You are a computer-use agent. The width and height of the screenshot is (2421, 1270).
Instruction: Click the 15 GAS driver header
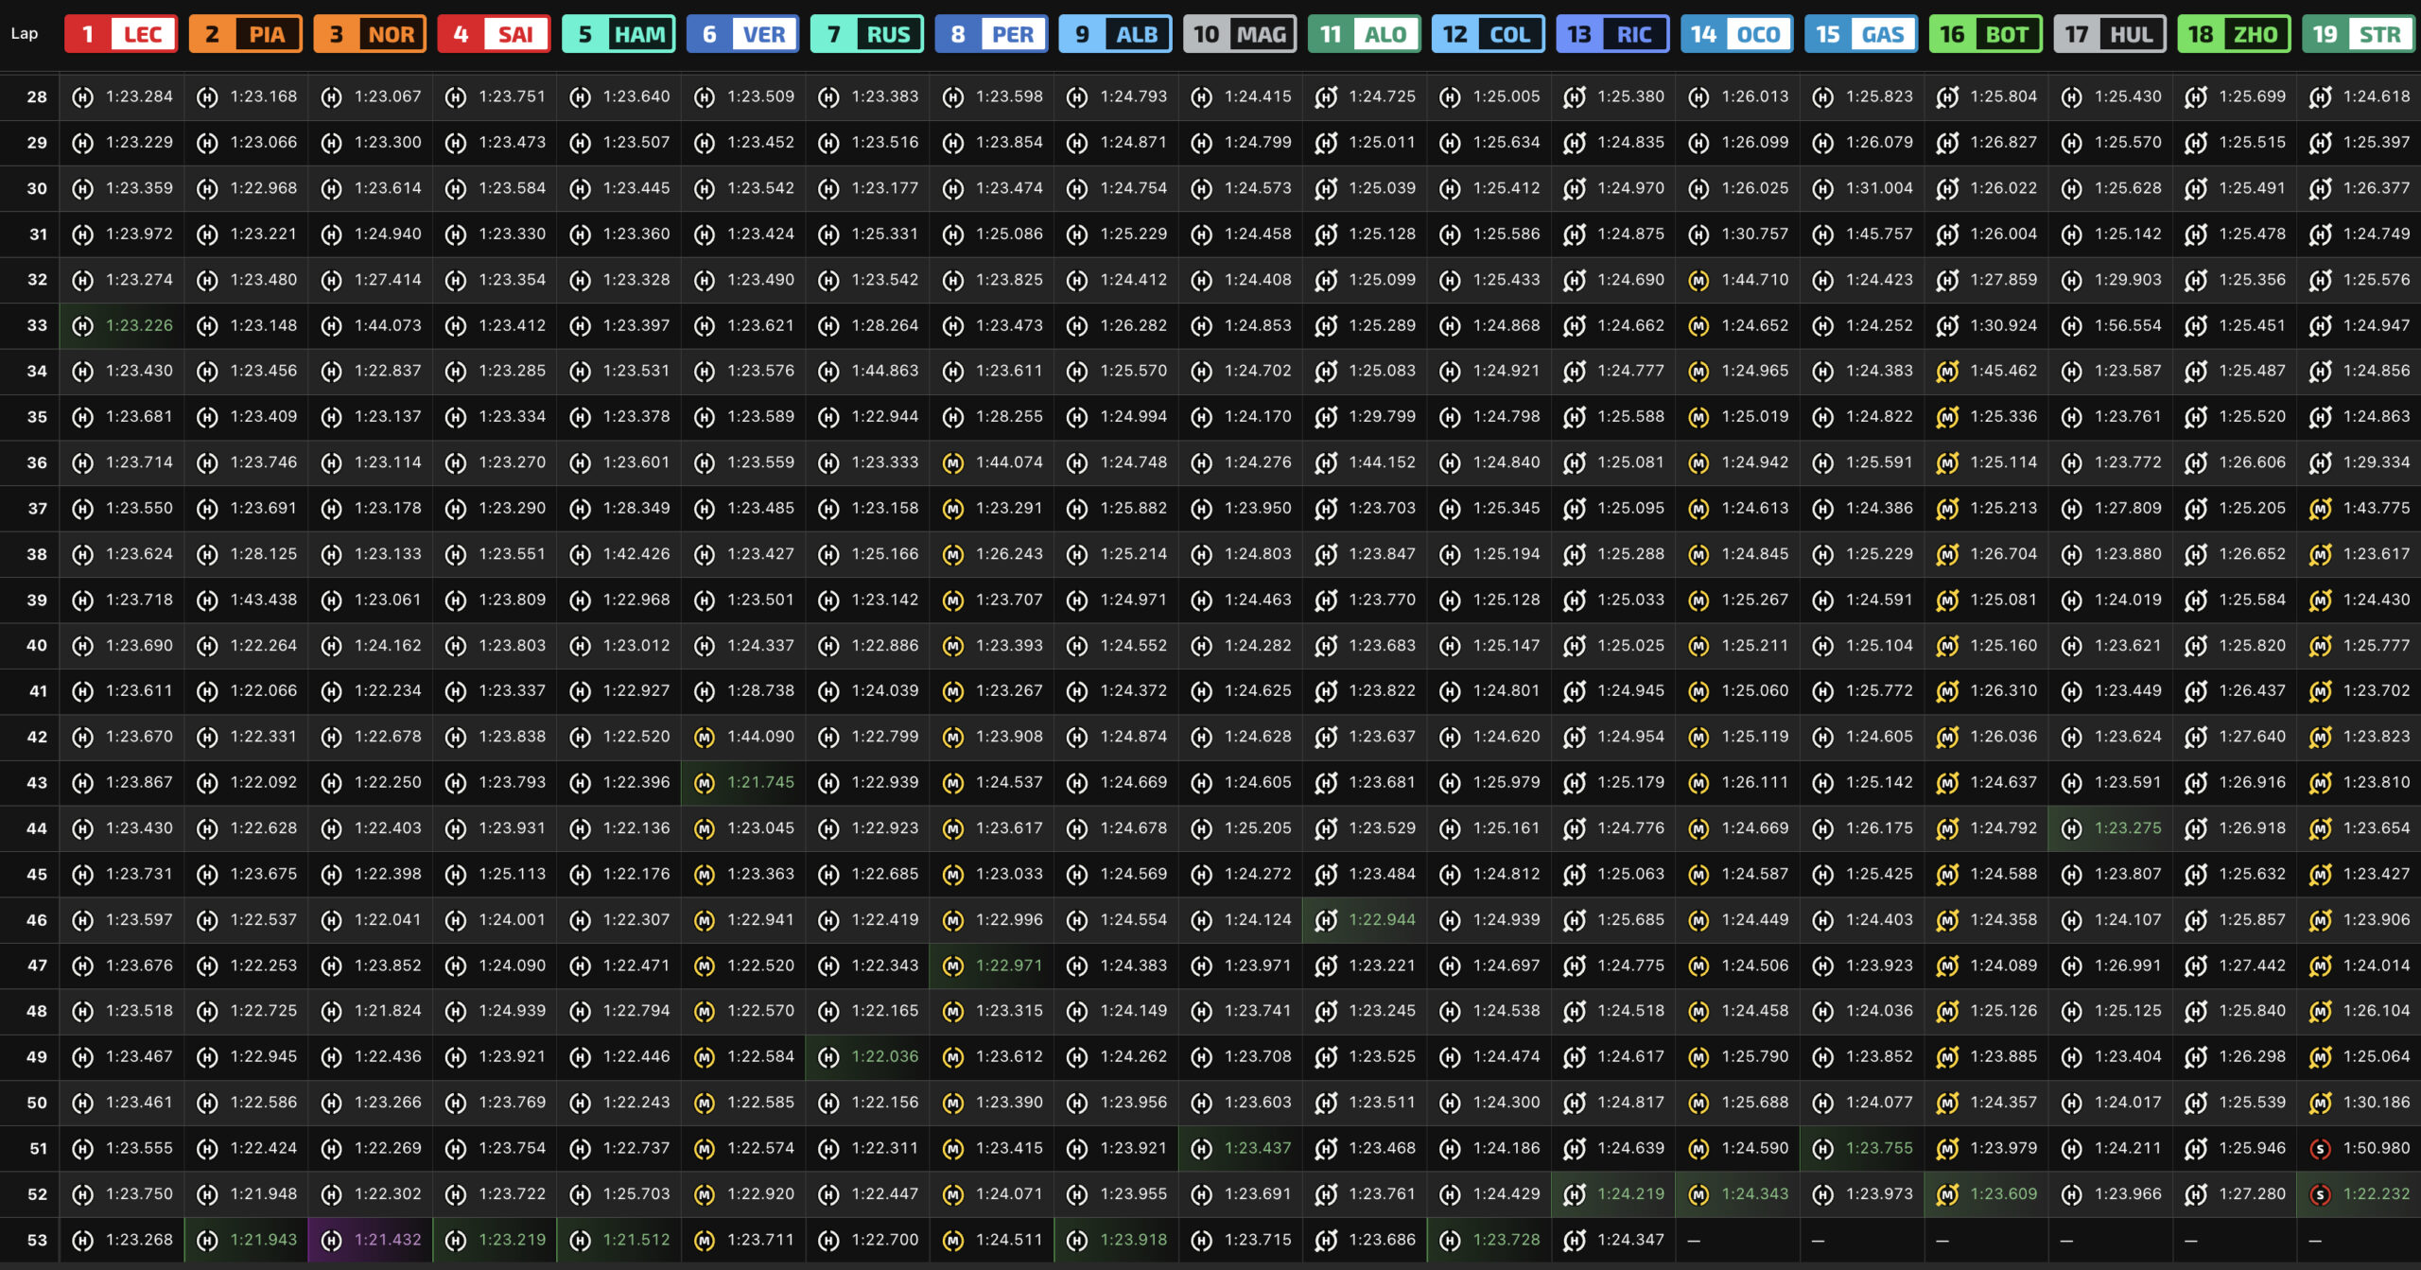pos(1861,35)
